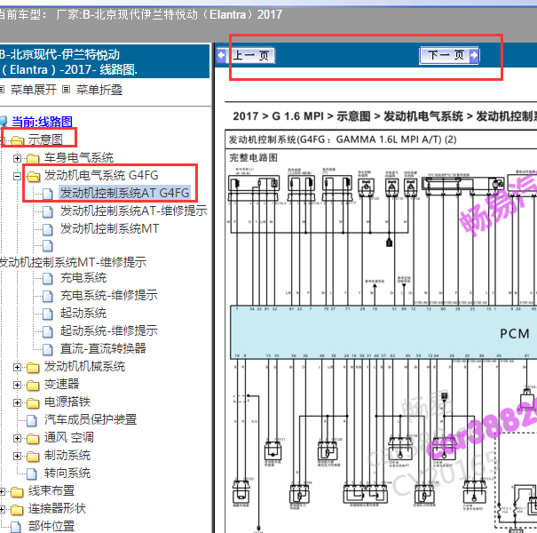Click the 电源搭铁 folder icon
The image size is (537, 533).
tap(33, 403)
